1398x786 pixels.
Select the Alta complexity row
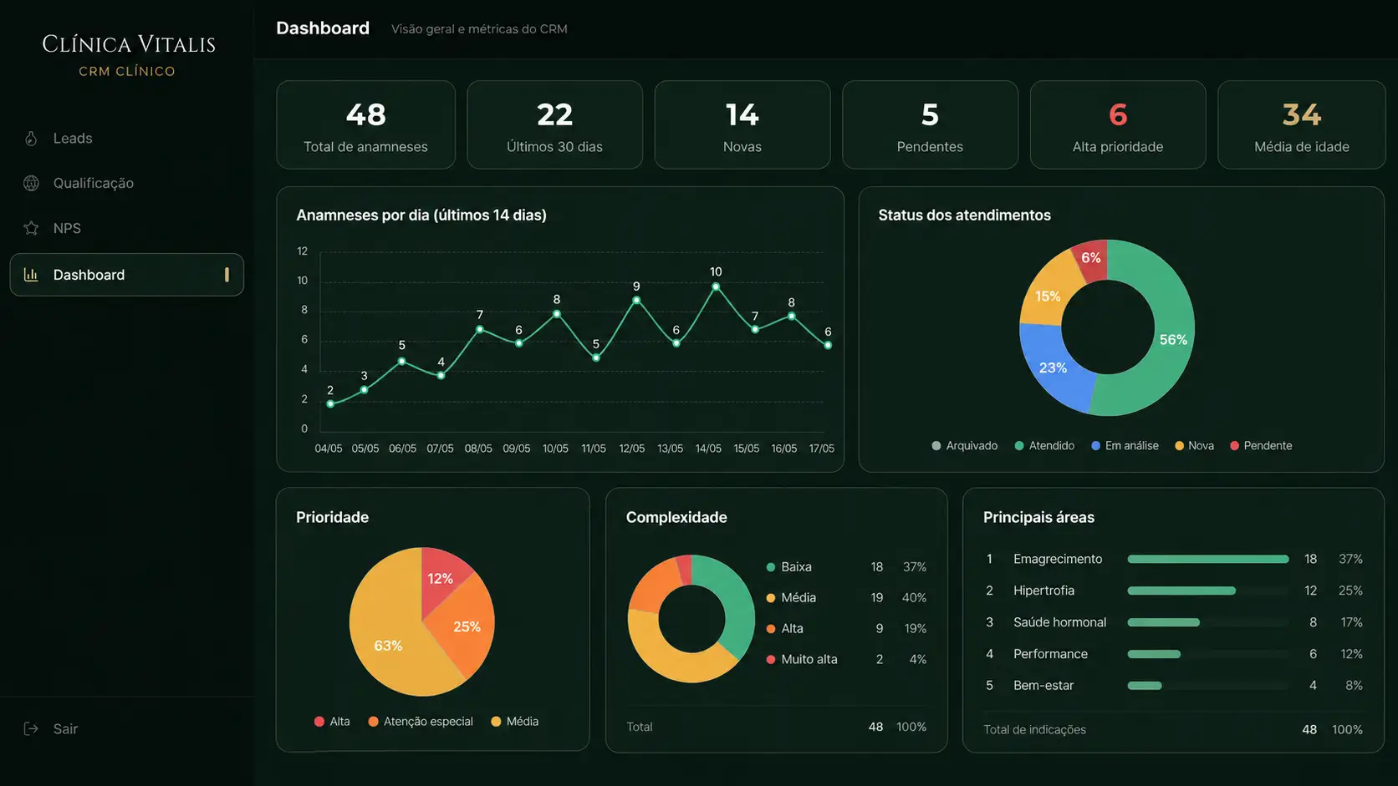pos(846,629)
